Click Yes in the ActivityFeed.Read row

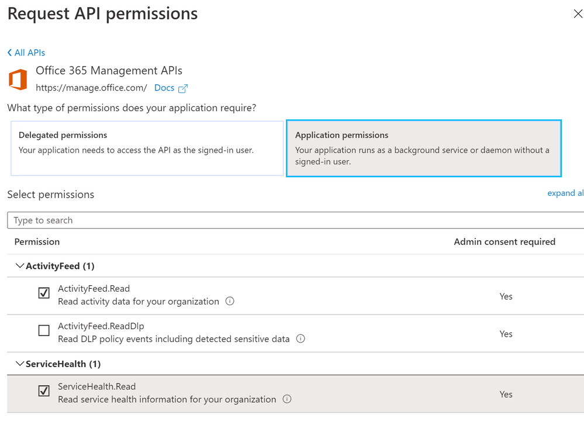pyautogui.click(x=506, y=296)
